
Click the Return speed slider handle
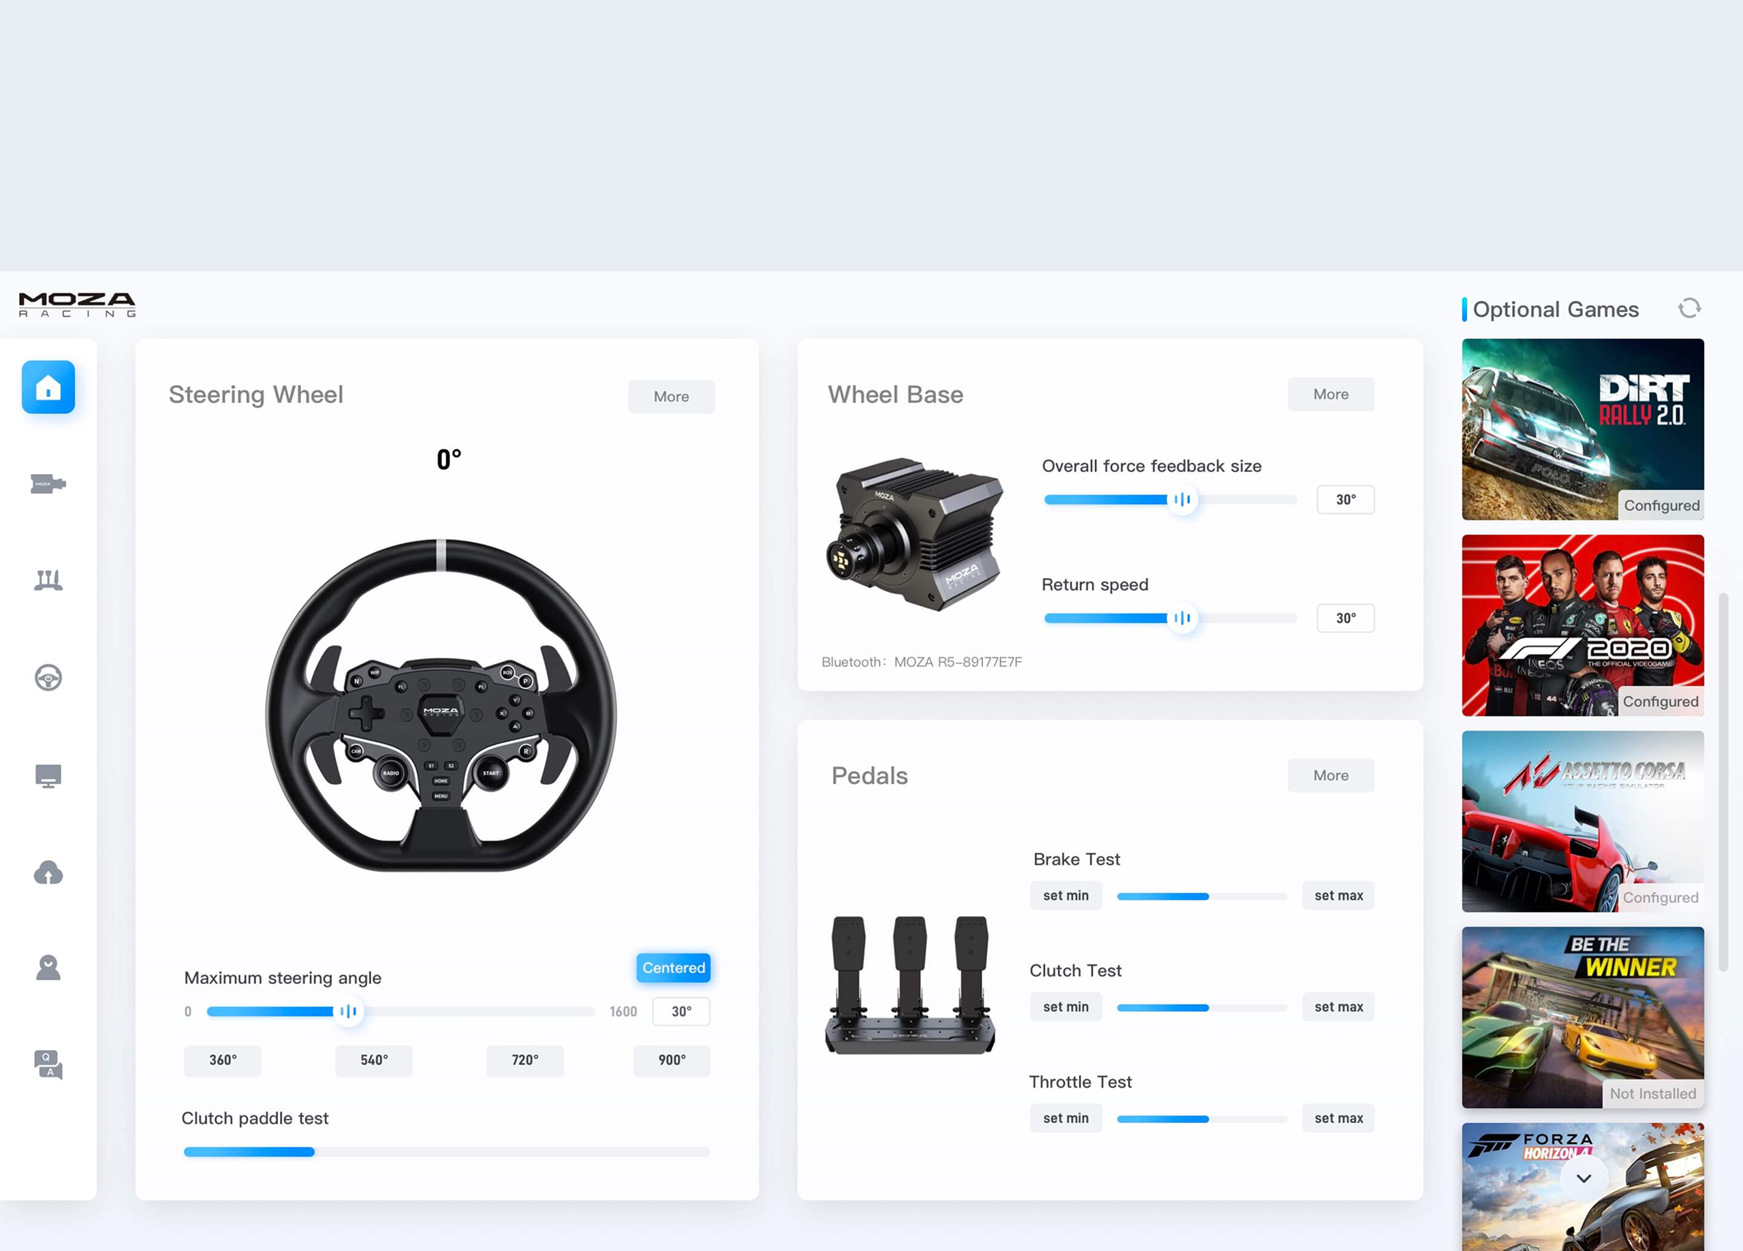pos(1182,618)
